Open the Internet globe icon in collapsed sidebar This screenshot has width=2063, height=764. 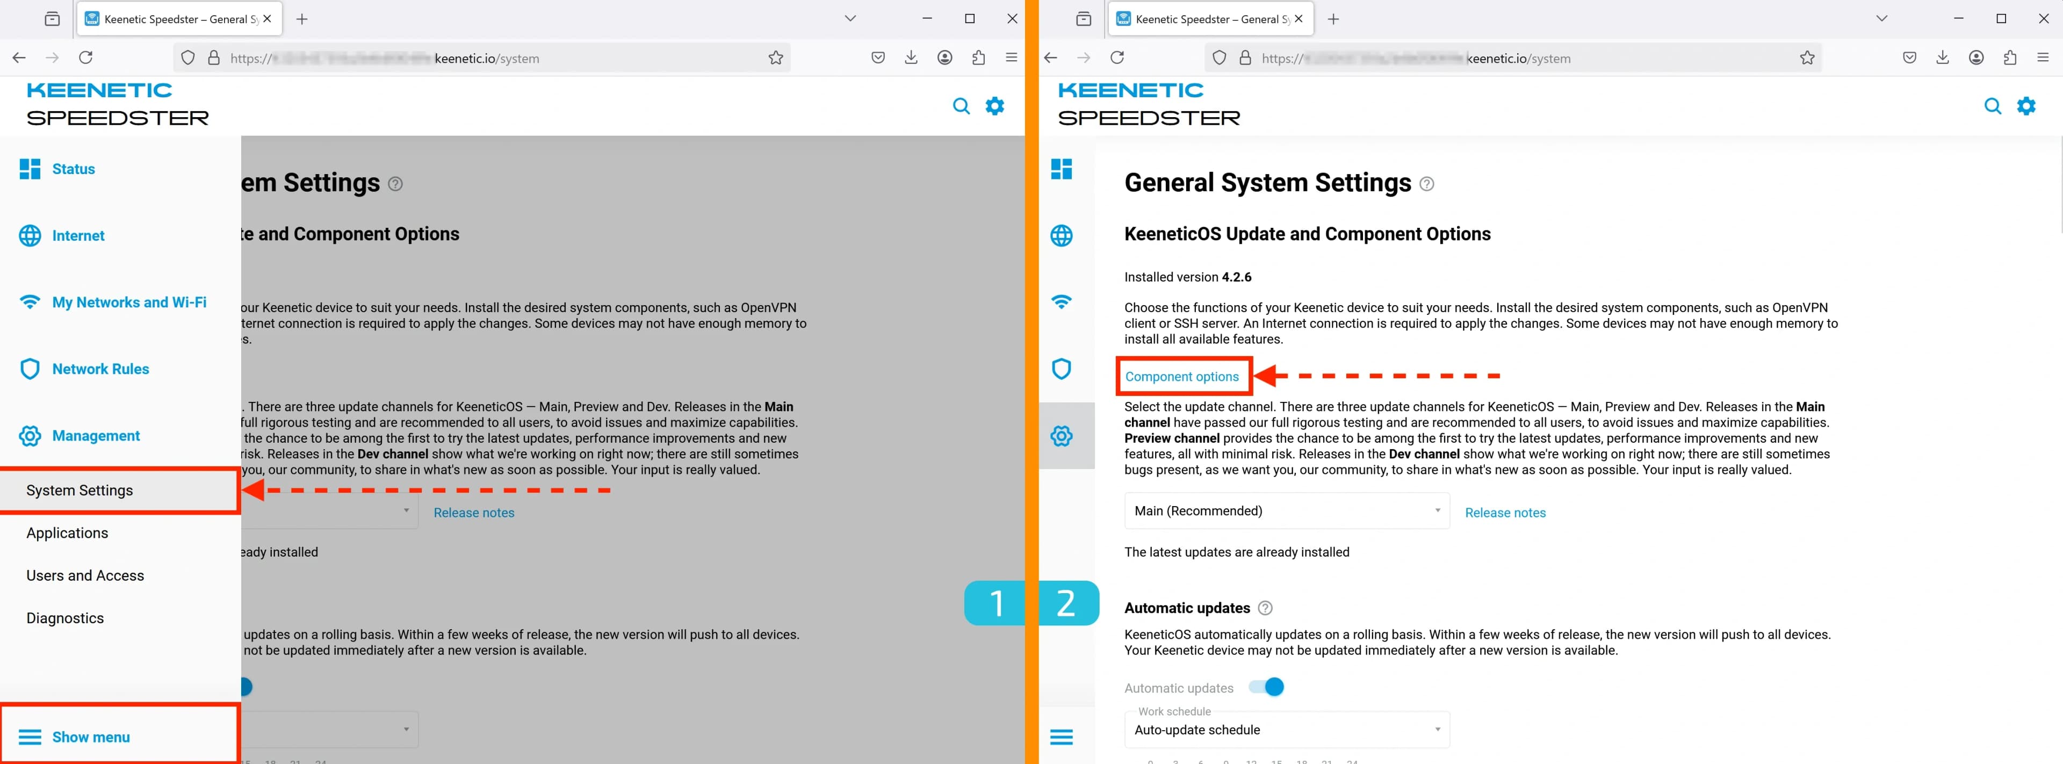click(x=1061, y=235)
